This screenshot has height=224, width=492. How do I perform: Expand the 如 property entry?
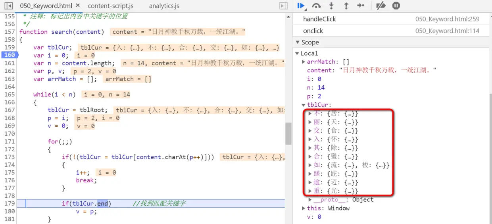pos(310,165)
